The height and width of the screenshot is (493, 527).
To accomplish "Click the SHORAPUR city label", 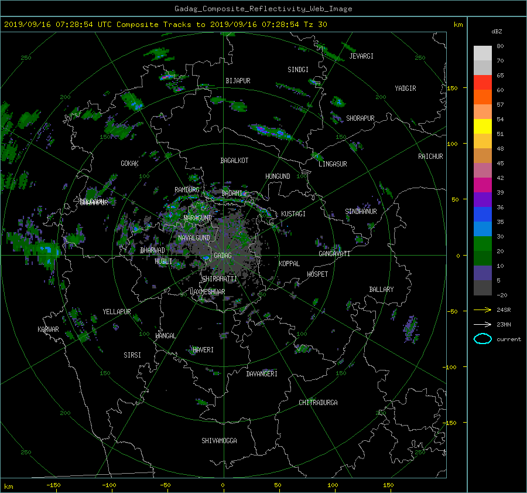I will [360, 118].
